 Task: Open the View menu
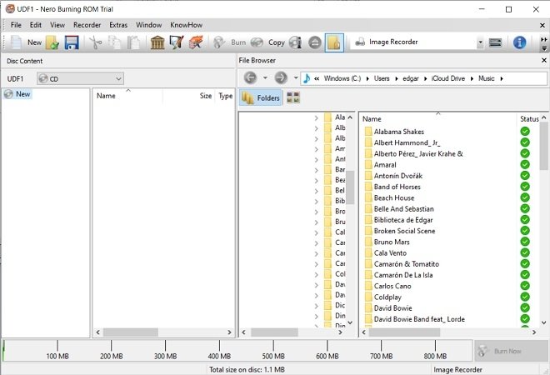[57, 25]
